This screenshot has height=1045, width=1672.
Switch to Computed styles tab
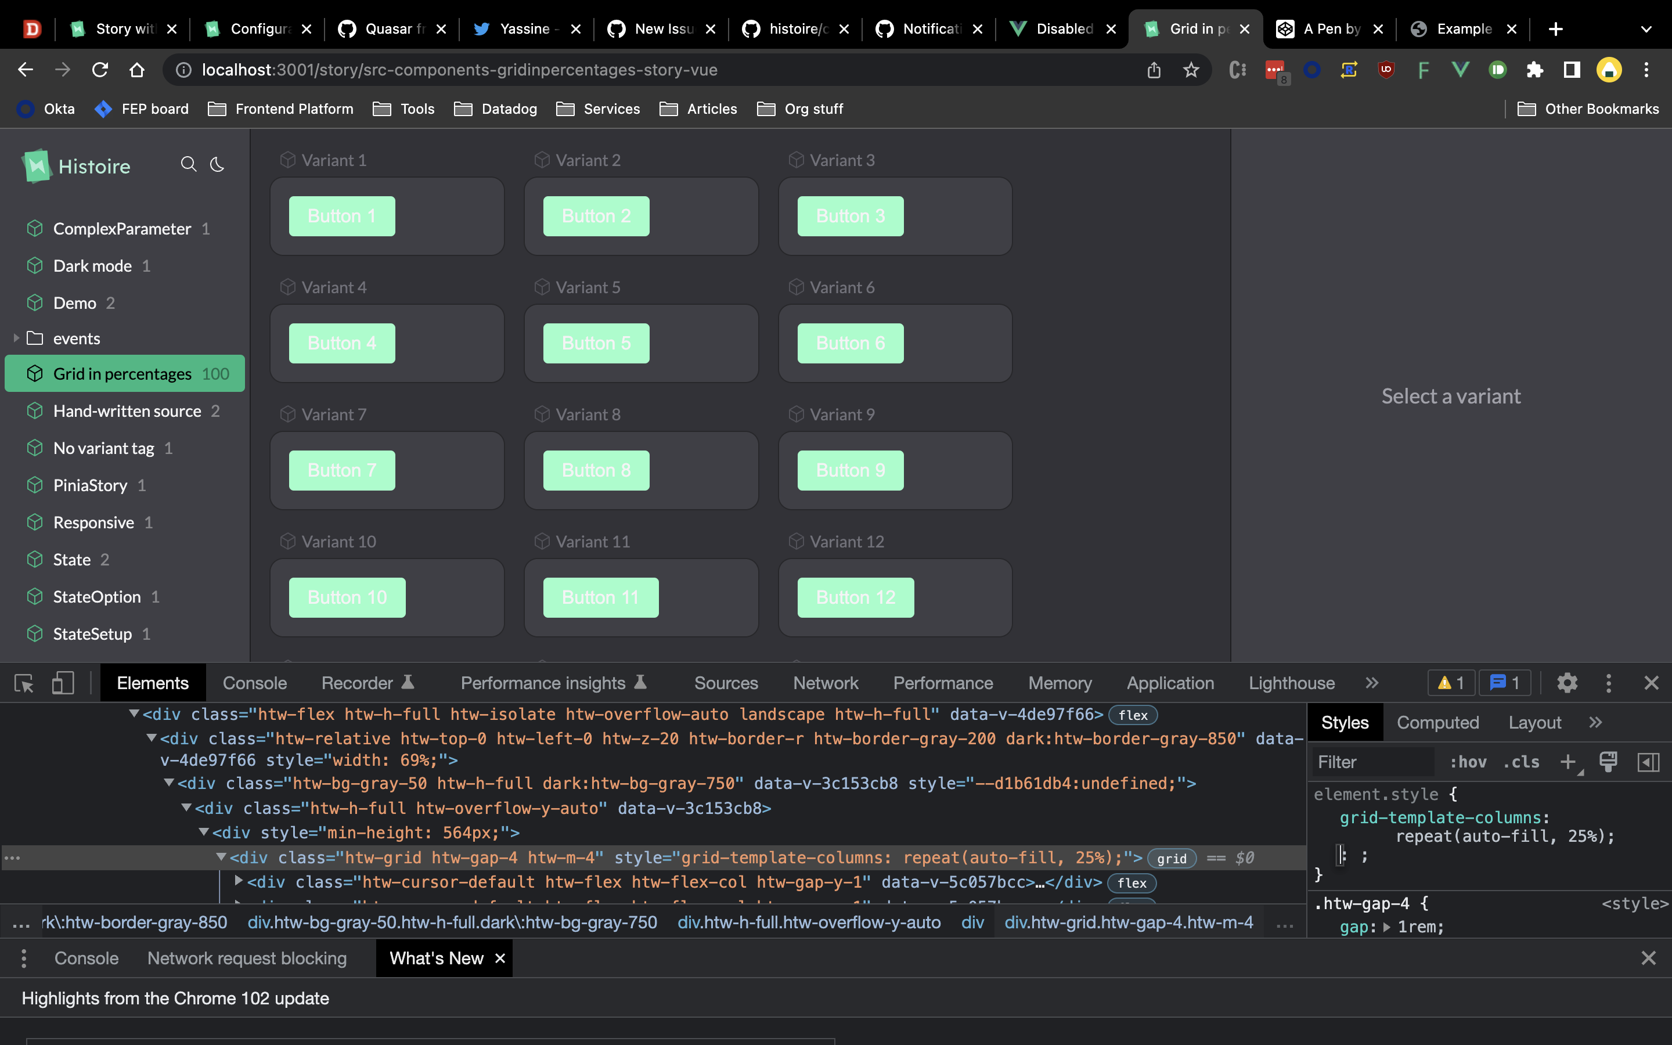pos(1438,723)
